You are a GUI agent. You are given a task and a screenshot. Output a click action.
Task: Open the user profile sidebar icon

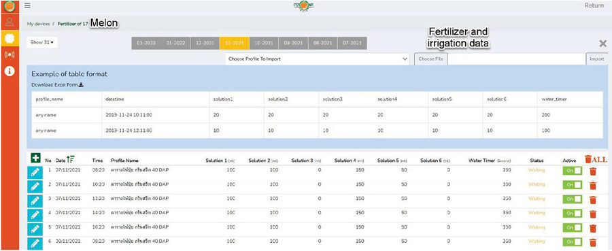10,22
